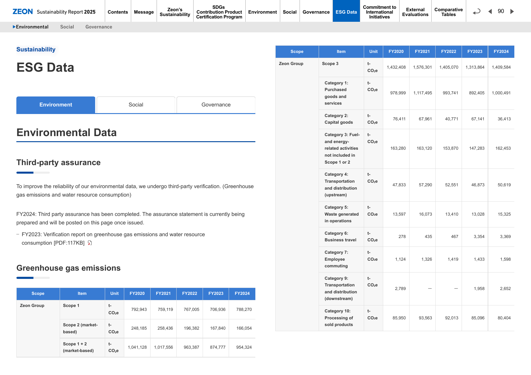Click the page number 90
The width and height of the screenshot is (531, 375).
point(501,11)
